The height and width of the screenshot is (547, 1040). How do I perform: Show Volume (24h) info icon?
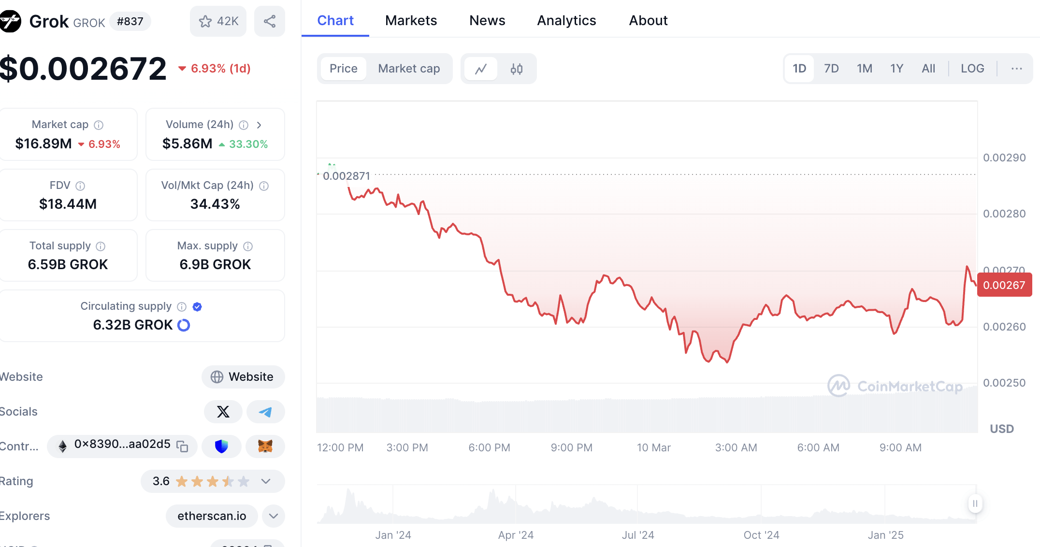click(244, 125)
